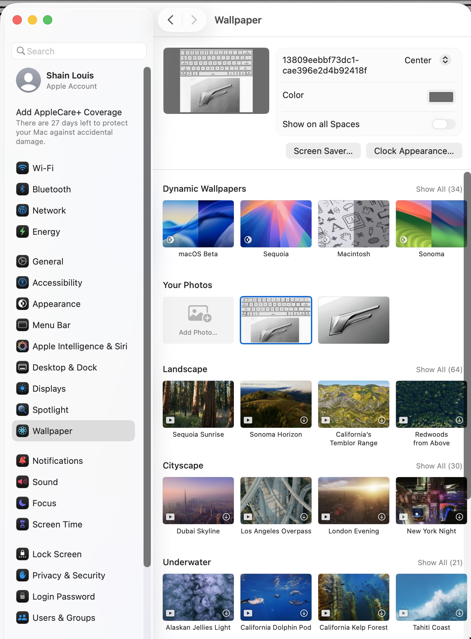Image resolution: width=471 pixels, height=639 pixels.
Task: Click the Bluetooth icon in sidebar
Action: click(22, 189)
